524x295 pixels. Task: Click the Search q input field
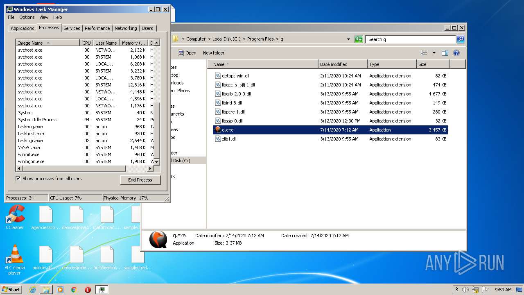(x=411, y=39)
